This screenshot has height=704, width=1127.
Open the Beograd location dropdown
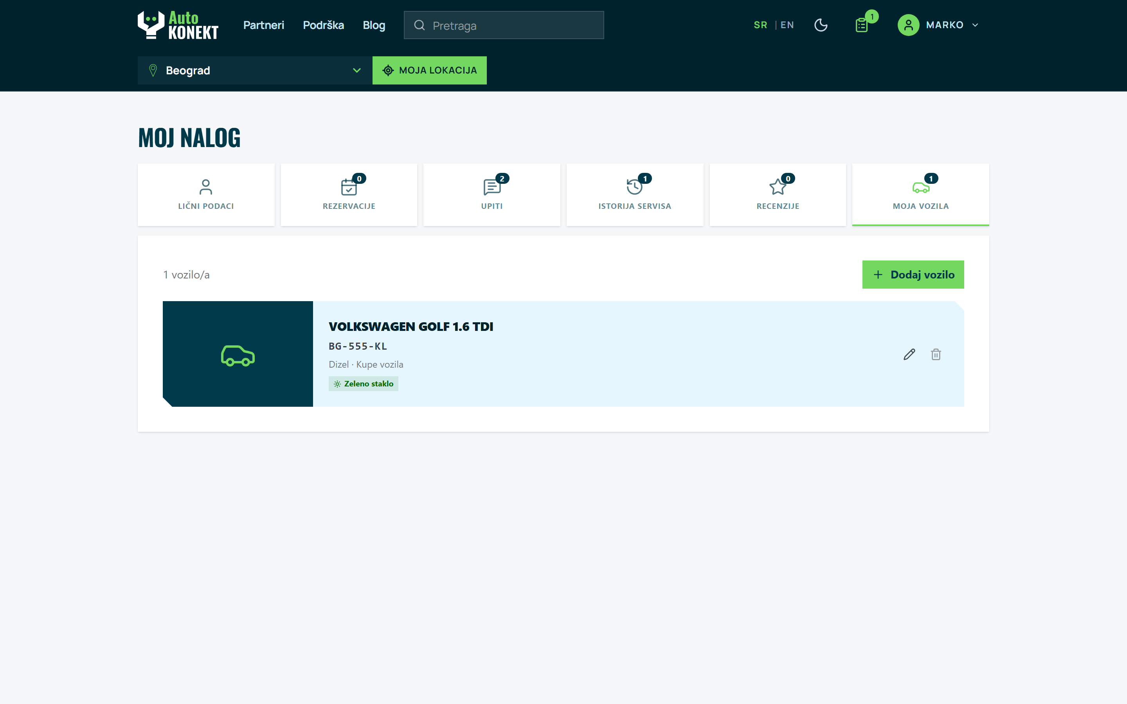point(255,70)
